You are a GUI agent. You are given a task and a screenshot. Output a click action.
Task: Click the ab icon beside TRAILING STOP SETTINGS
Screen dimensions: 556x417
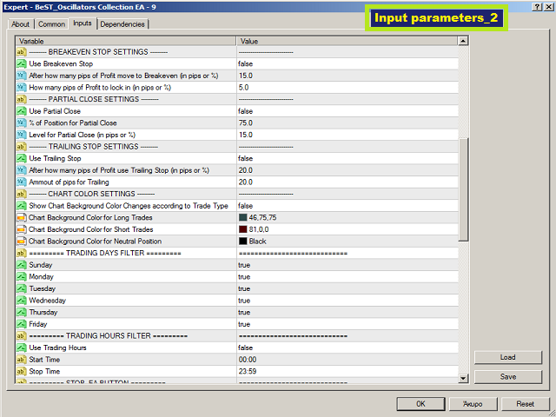click(x=22, y=147)
